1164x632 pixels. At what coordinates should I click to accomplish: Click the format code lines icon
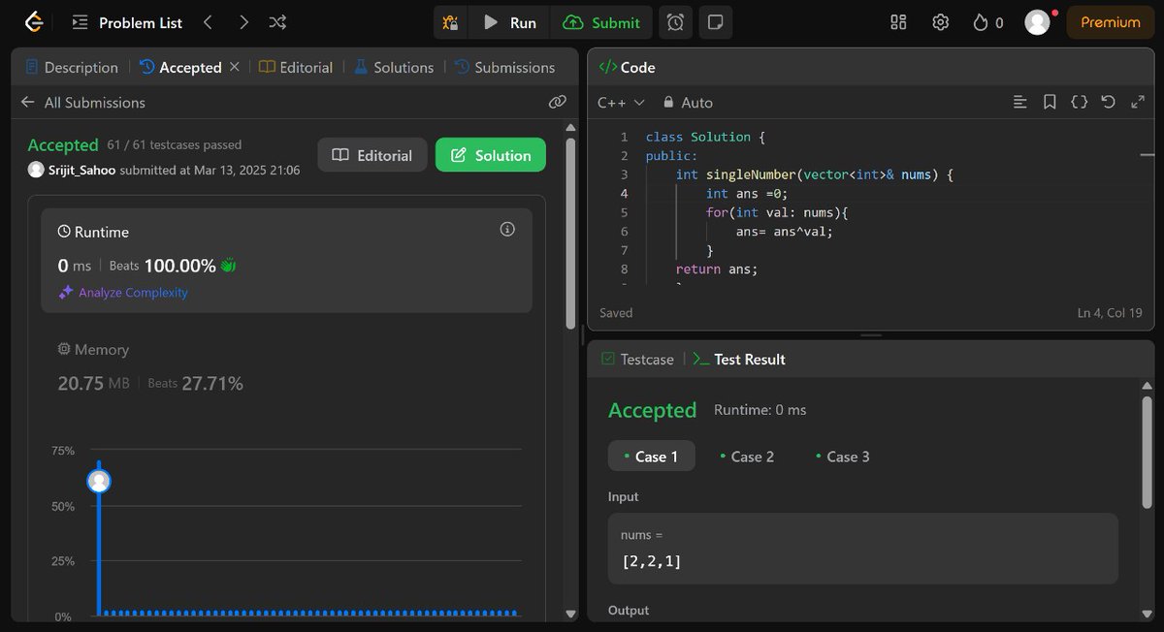click(x=1019, y=102)
